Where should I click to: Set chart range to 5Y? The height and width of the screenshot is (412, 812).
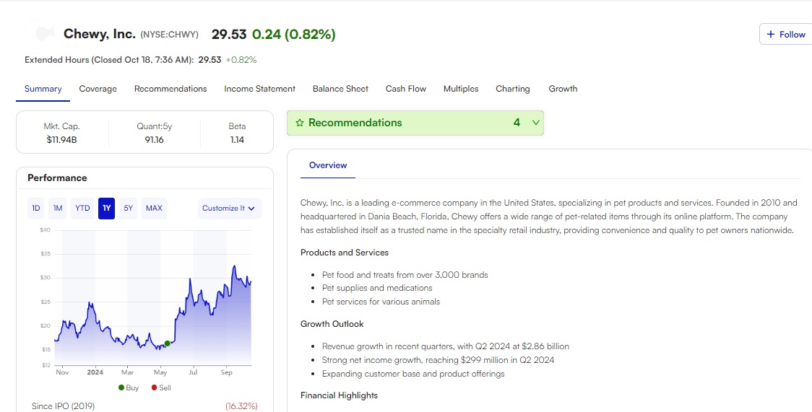point(129,209)
